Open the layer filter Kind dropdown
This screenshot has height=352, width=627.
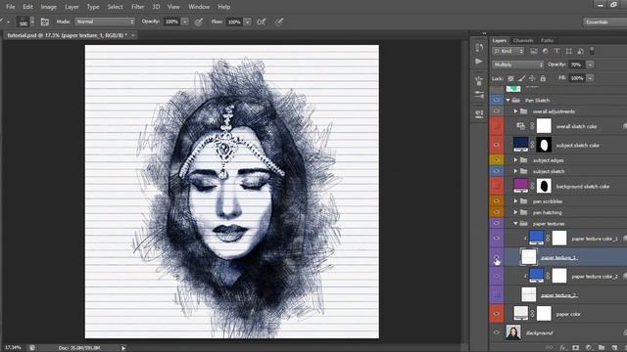pos(508,51)
